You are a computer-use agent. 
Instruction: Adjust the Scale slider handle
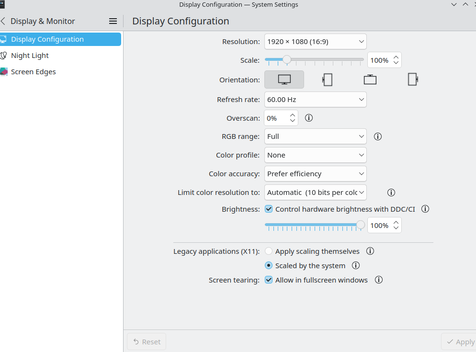[287, 59]
